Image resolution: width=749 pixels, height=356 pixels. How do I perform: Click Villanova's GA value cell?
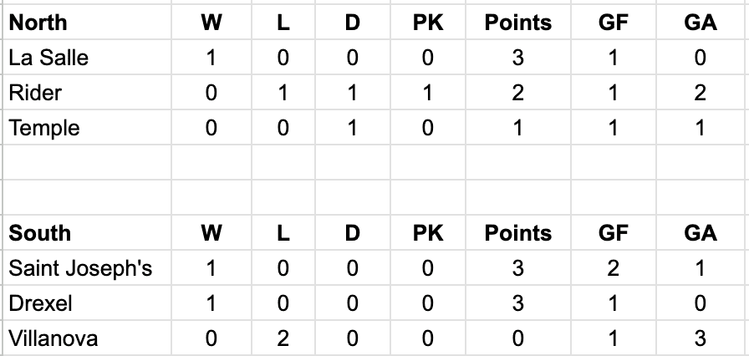pyautogui.click(x=700, y=338)
